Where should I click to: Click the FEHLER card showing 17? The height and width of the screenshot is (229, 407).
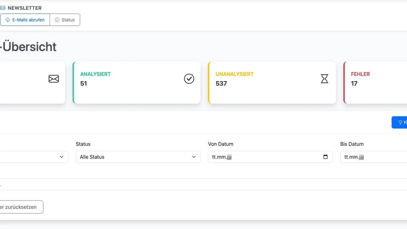coord(375,83)
